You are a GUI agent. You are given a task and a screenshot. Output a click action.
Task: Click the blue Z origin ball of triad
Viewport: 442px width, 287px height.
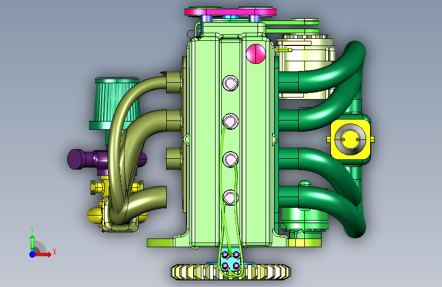33,254
